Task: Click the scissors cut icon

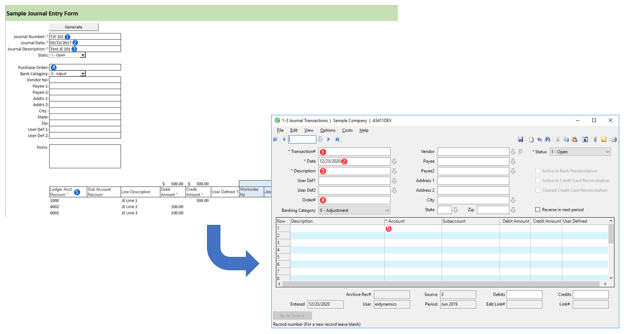Action: click(x=557, y=140)
